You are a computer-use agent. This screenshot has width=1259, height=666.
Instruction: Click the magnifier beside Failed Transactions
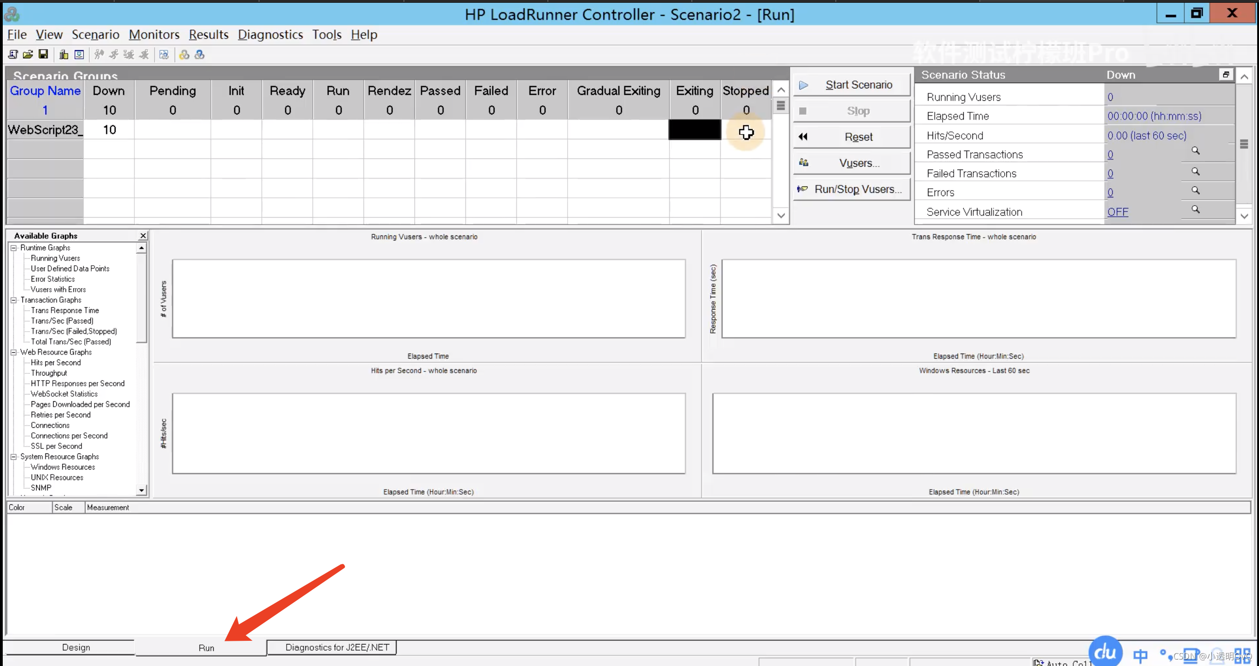1195,171
